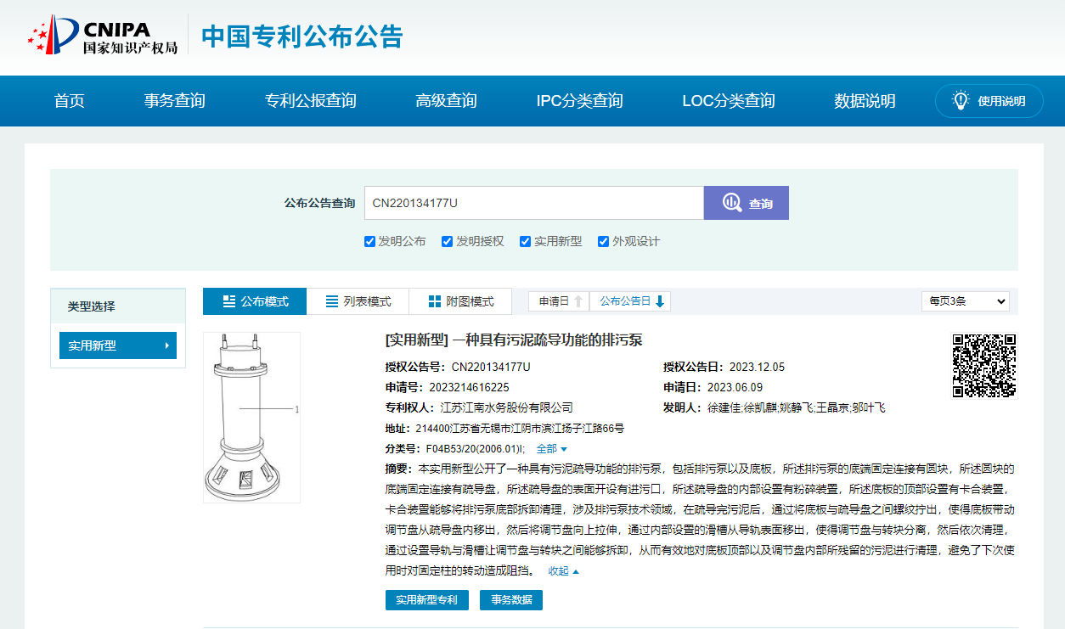Image resolution: width=1065 pixels, height=629 pixels.
Task: Switch to 列表模式 tab
Action: tap(358, 301)
